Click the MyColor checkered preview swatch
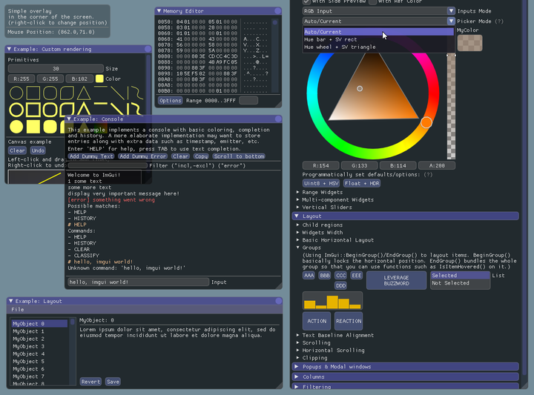The width and height of the screenshot is (534, 395). 469,43
